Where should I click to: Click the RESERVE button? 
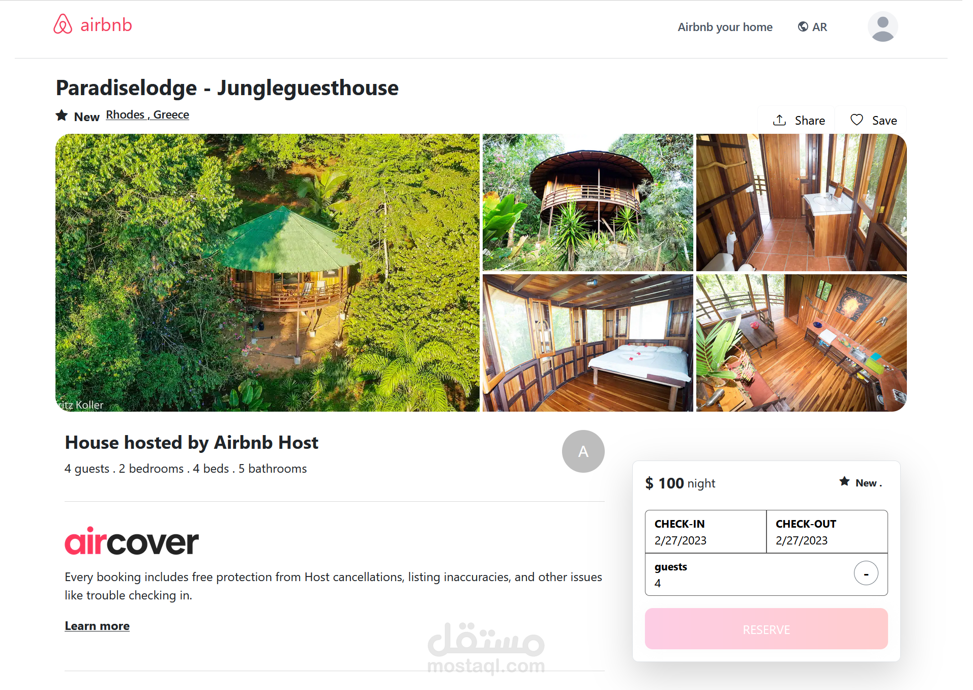tap(766, 629)
